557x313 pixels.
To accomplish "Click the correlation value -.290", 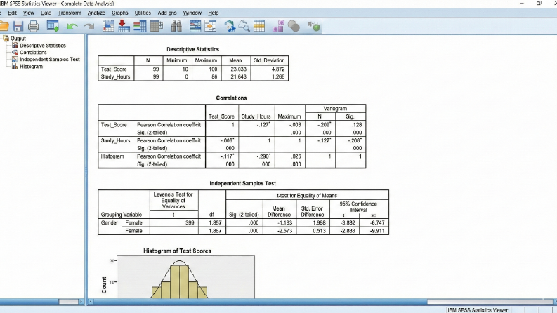I will click(263, 156).
